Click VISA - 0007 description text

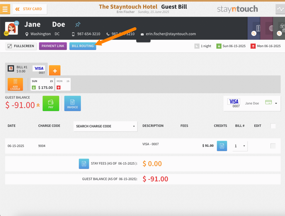151,144
